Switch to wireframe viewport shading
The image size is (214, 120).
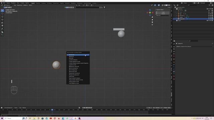(165, 5)
